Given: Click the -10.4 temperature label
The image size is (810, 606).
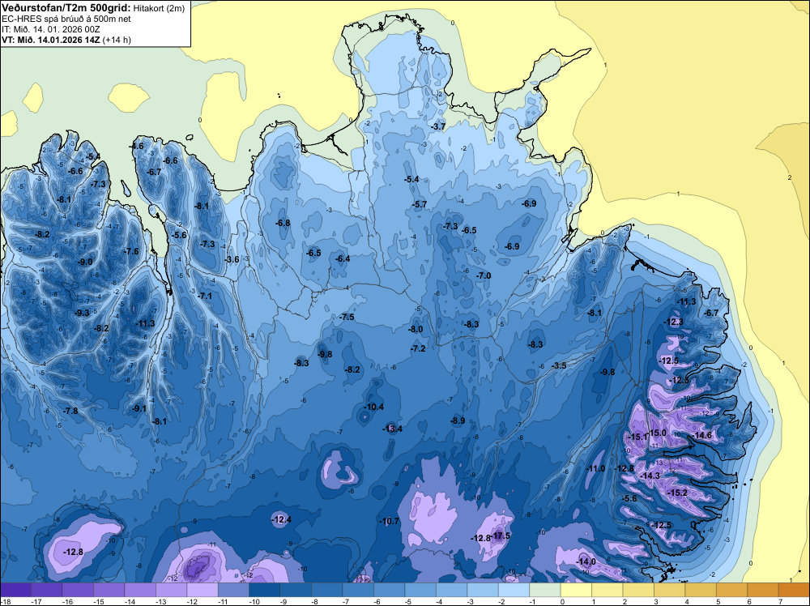Looking at the screenshot, I should pyautogui.click(x=374, y=407).
